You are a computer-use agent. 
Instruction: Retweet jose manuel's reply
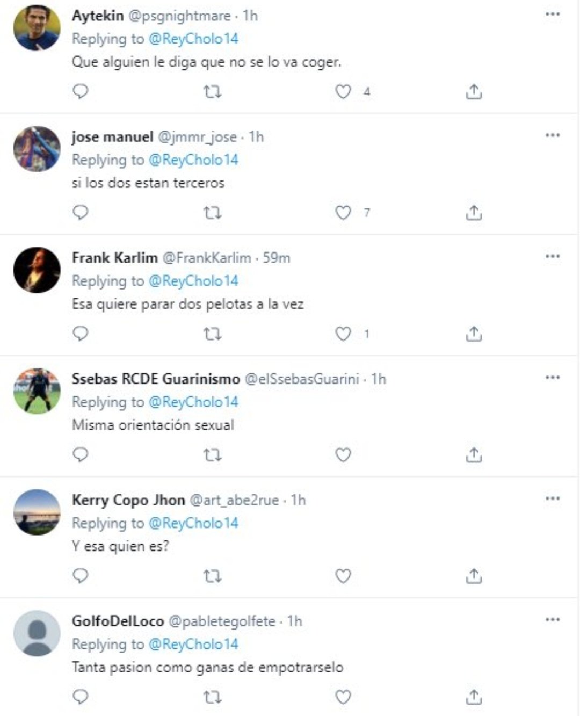pos(213,213)
